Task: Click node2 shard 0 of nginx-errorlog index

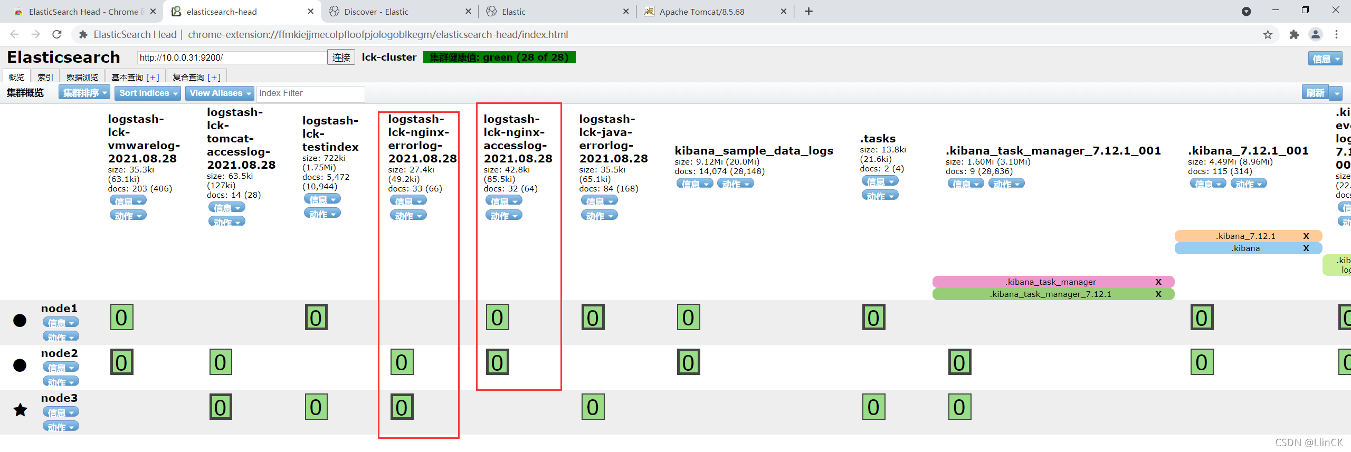Action: pyautogui.click(x=402, y=362)
